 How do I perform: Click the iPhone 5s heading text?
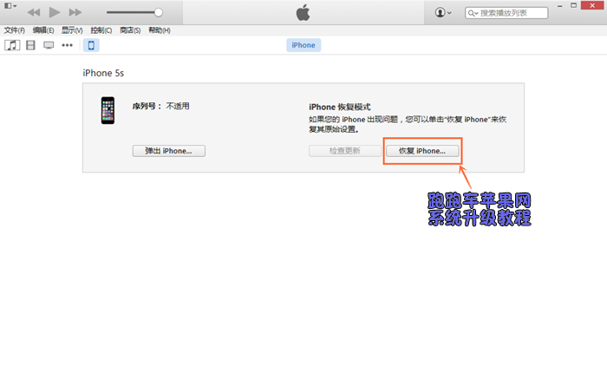tap(103, 73)
